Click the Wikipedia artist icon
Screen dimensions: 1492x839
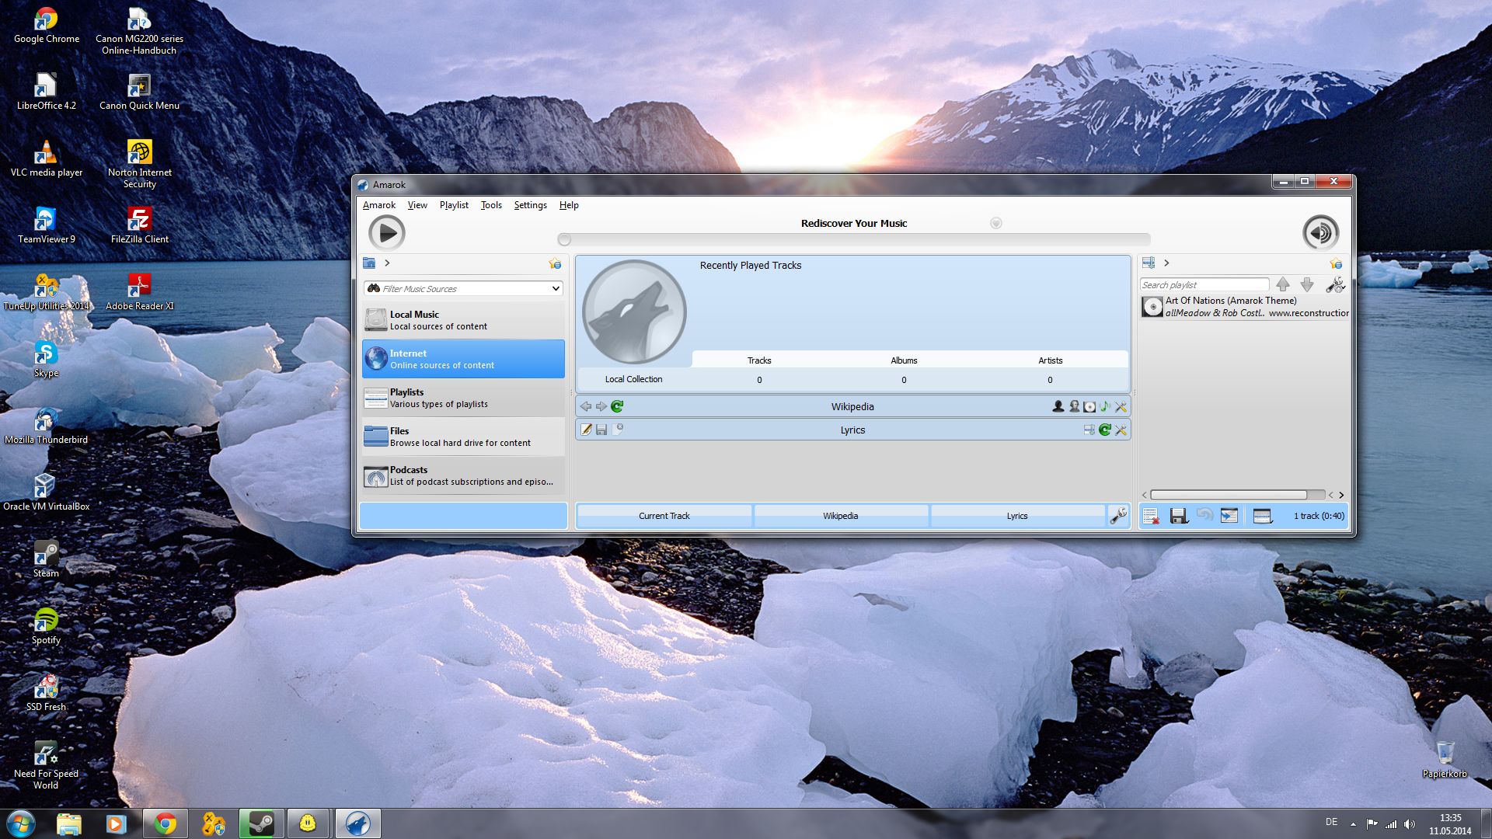pos(1058,406)
